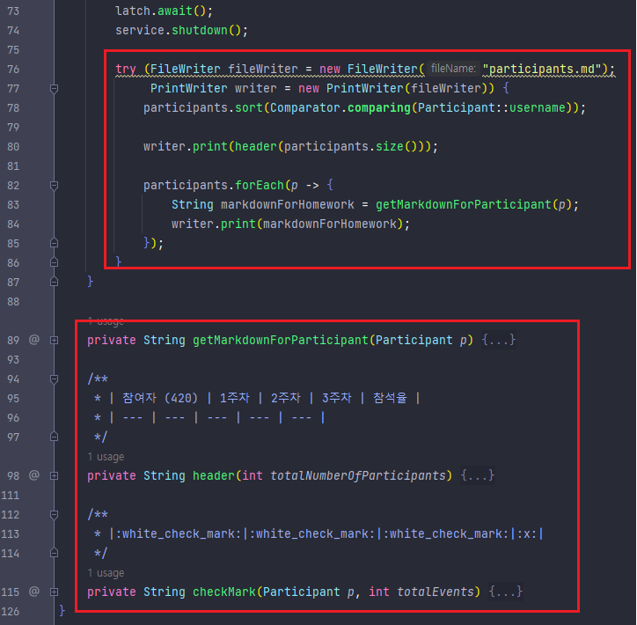Click the Javadoc fold end marker at line 97
Image resolution: width=637 pixels, height=625 pixels.
pos(54,437)
